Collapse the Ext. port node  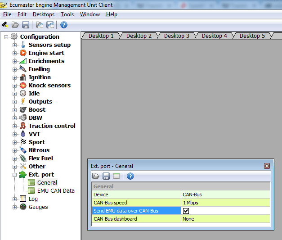tap(14, 175)
